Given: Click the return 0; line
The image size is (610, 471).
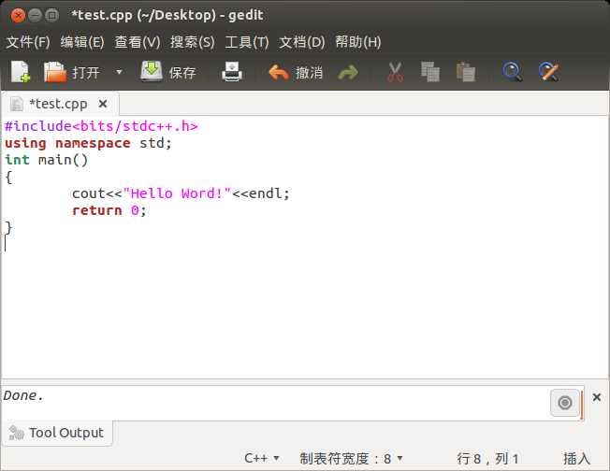Looking at the screenshot, I should click(x=109, y=210).
